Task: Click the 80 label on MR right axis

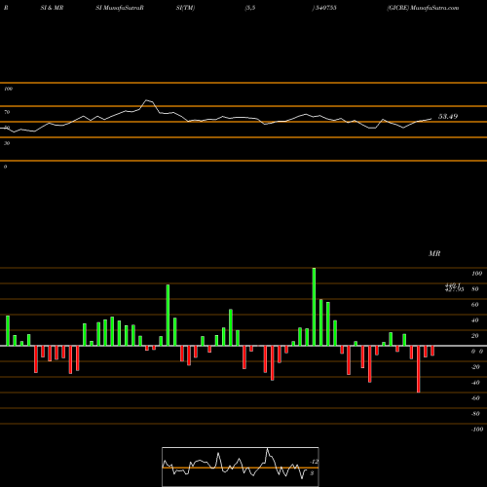Action: pos(475,289)
